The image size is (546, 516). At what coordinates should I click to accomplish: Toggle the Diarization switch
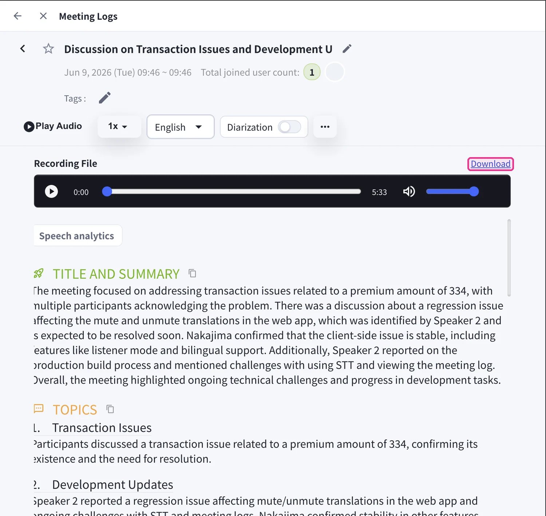click(289, 127)
